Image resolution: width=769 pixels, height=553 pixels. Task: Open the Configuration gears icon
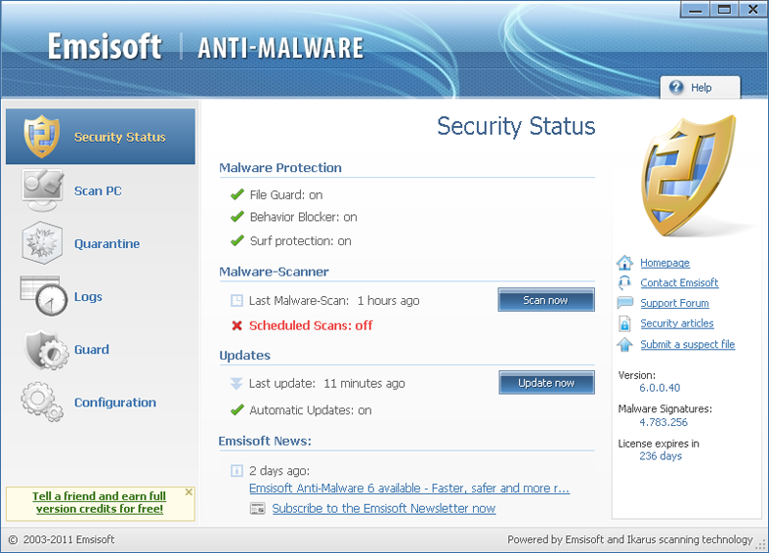tap(42, 402)
